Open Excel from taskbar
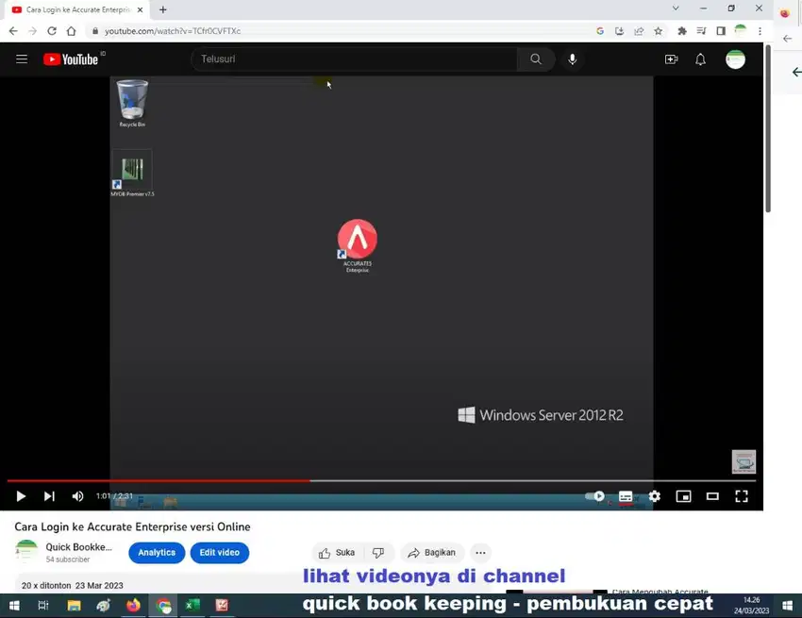This screenshot has height=618, width=802. coord(192,606)
